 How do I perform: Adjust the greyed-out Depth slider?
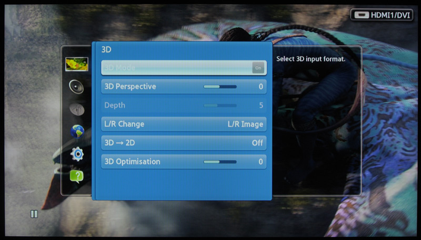pos(220,105)
